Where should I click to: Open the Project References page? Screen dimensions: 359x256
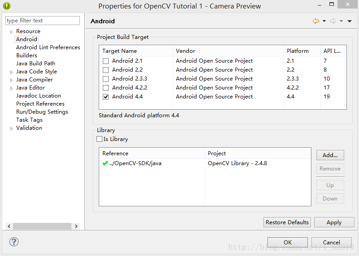[40, 104]
